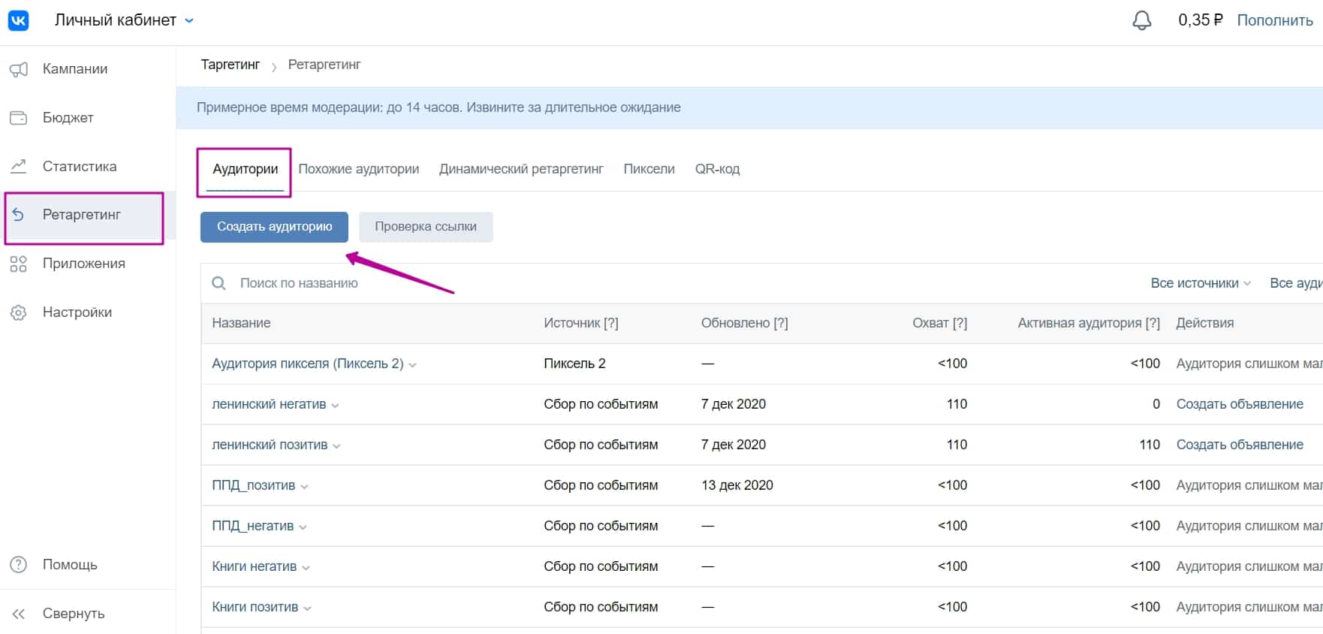Expand the ленинский негатив row chevron
Viewport: 1323px width, 634px height.
(335, 406)
